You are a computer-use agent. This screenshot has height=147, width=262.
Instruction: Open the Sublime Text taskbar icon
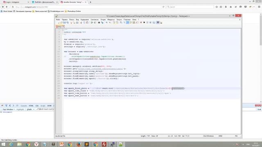[87, 144]
